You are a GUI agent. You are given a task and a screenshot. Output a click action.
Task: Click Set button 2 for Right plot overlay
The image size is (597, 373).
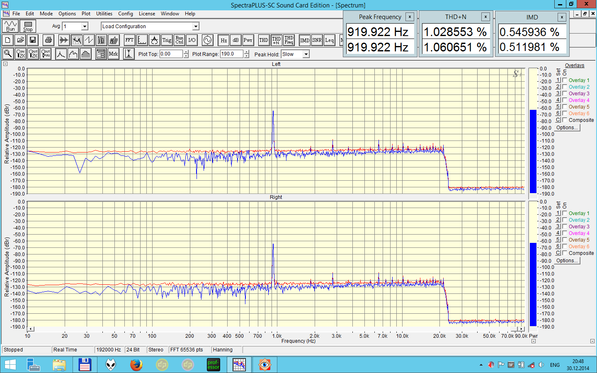(558, 220)
